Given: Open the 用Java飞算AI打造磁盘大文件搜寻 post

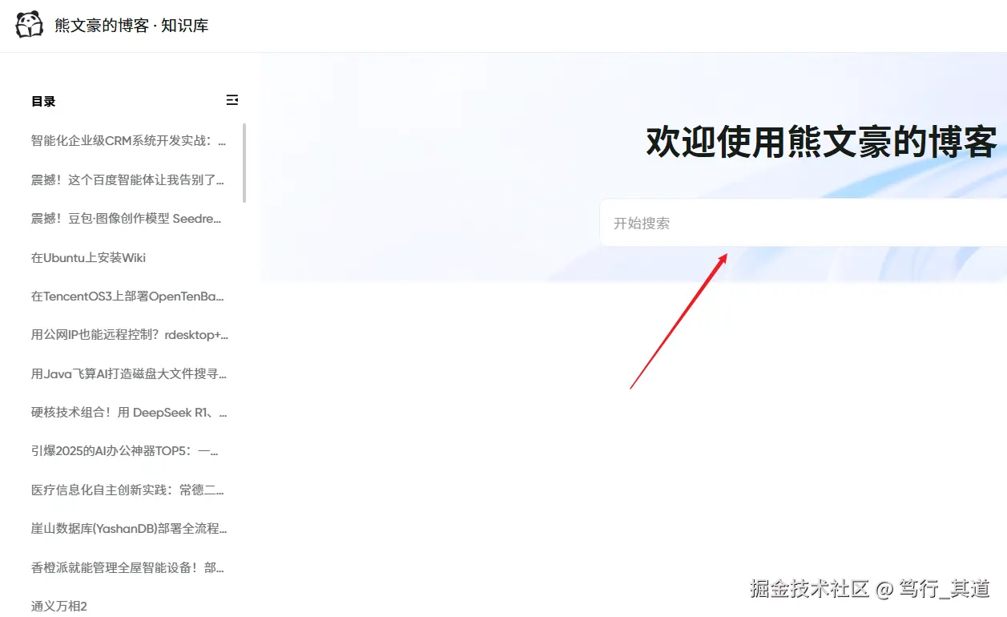Looking at the screenshot, I should (x=128, y=373).
